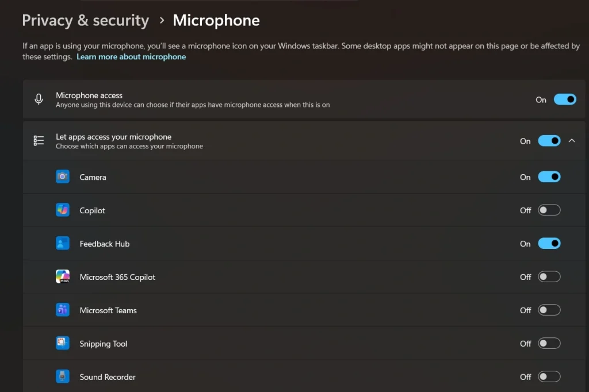The height and width of the screenshot is (392, 589).
Task: Click the Snipping Tool app icon
Action: 63,343
